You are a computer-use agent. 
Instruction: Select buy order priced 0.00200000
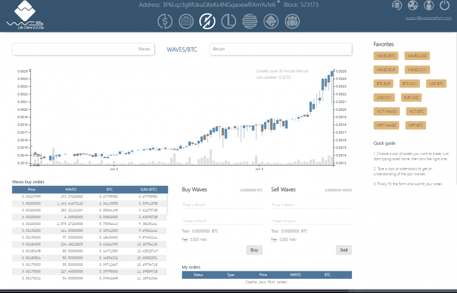tap(90, 224)
